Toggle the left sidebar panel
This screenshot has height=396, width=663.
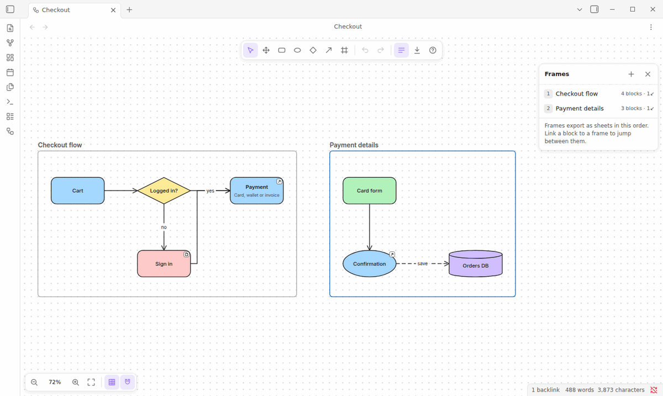[10, 9]
